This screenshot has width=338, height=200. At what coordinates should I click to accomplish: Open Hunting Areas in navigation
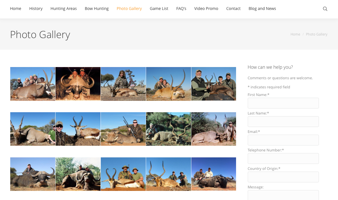point(63,9)
